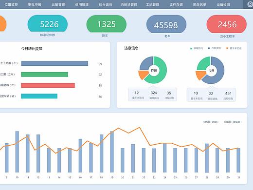The height and width of the screenshot is (190, 253).
Task: Click the 12 value under 昨日
Action: click(137, 93)
